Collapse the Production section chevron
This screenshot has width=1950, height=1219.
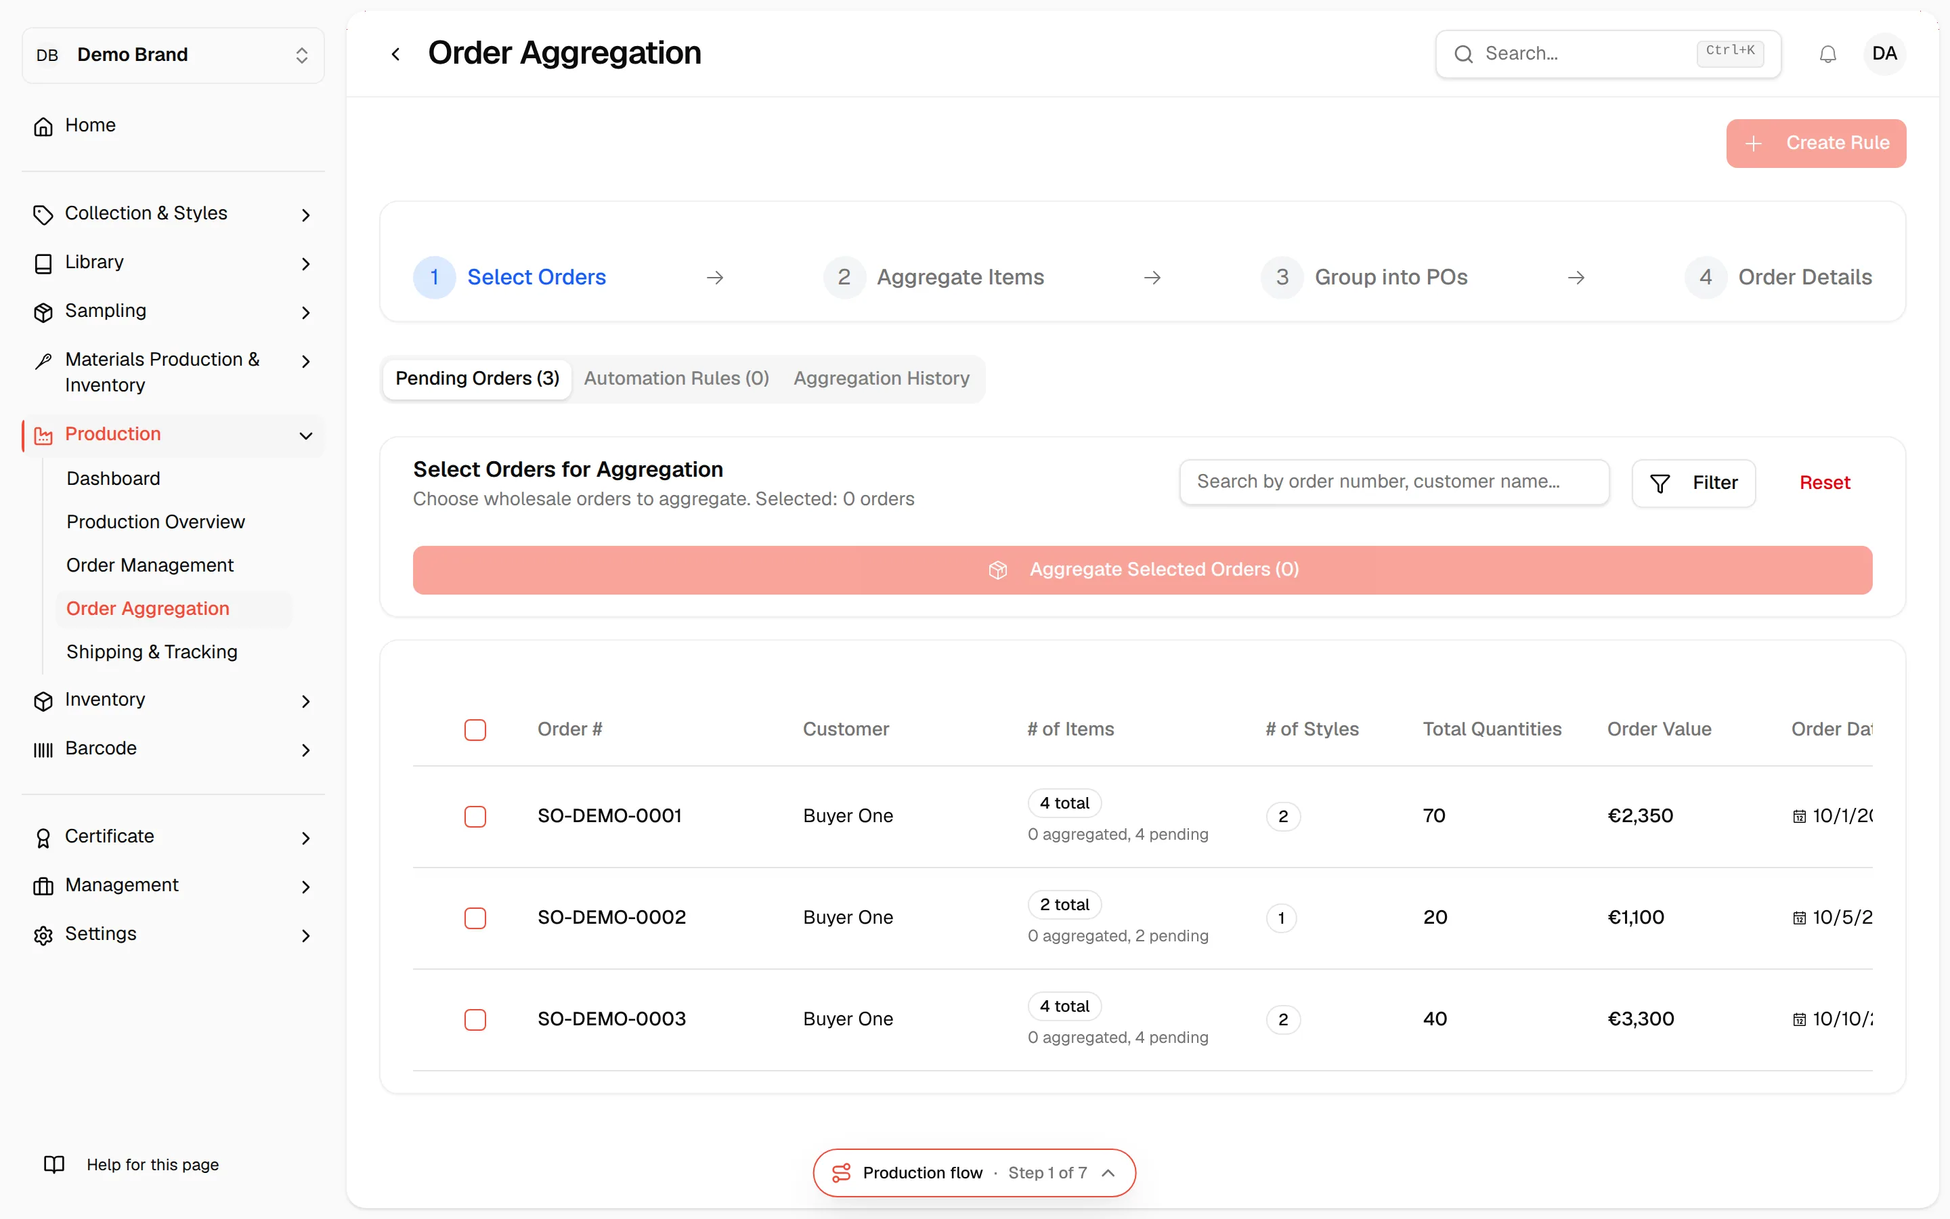tap(305, 435)
